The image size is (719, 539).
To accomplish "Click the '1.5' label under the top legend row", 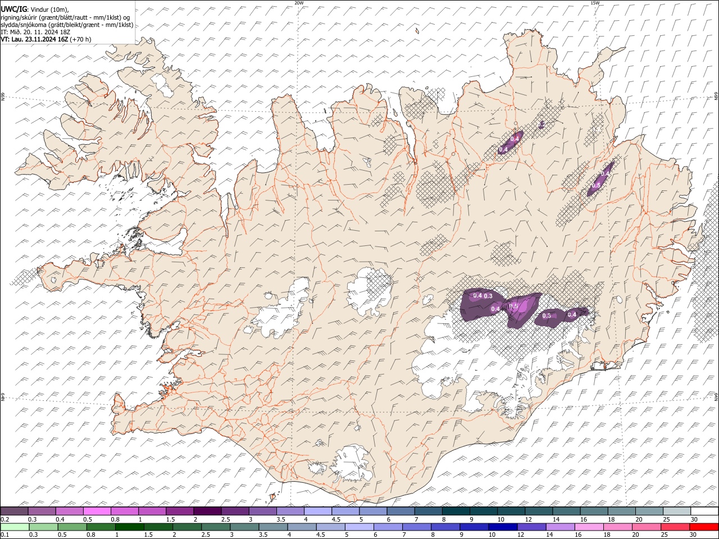I will (x=170, y=519).
